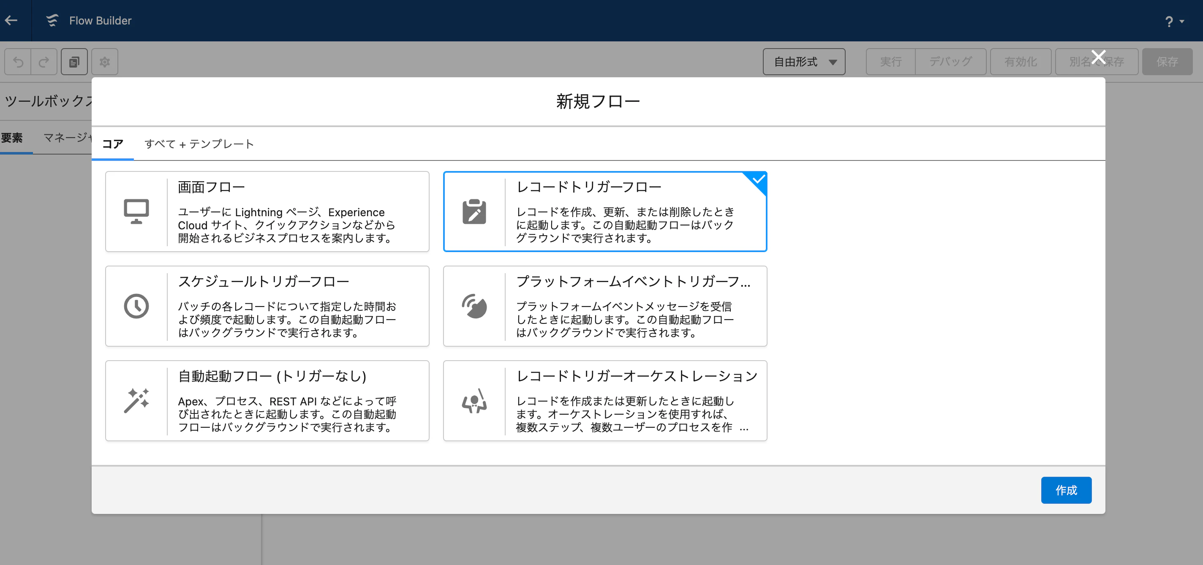Click the 自動起動フロー magic wand icon

coord(136,401)
